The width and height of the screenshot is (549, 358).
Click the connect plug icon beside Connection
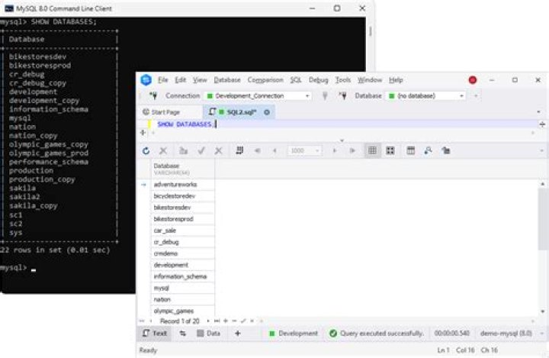(x=153, y=95)
